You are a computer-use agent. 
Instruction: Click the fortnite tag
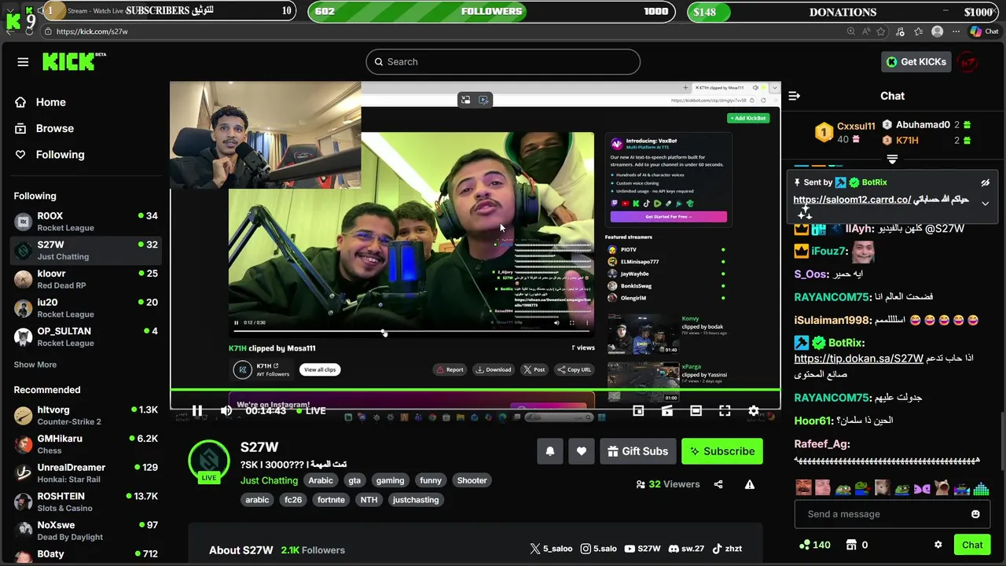click(331, 500)
